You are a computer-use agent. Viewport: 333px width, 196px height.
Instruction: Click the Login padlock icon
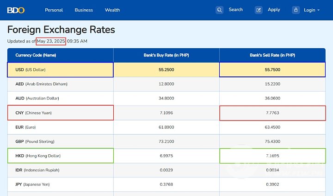(x=296, y=10)
